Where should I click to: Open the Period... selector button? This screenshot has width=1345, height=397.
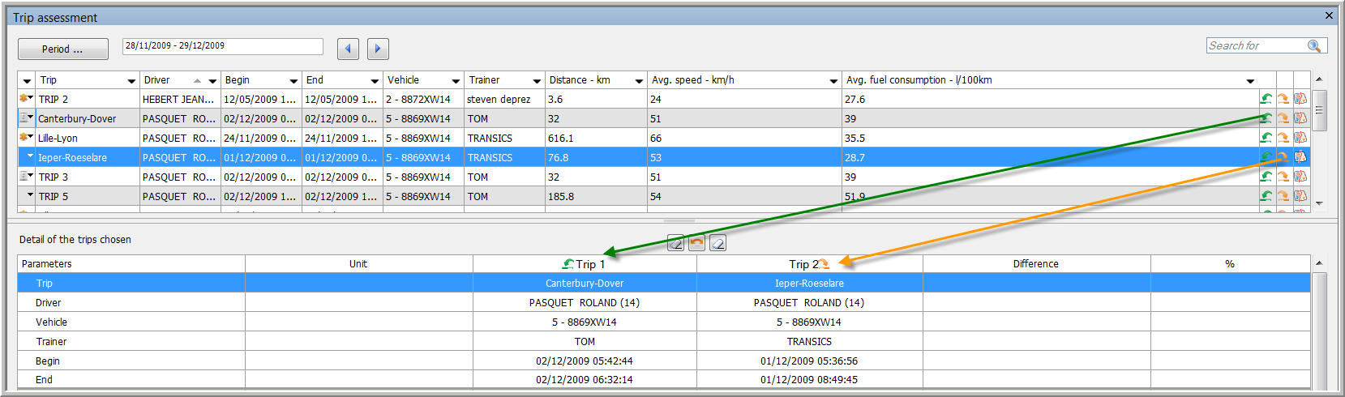click(63, 49)
